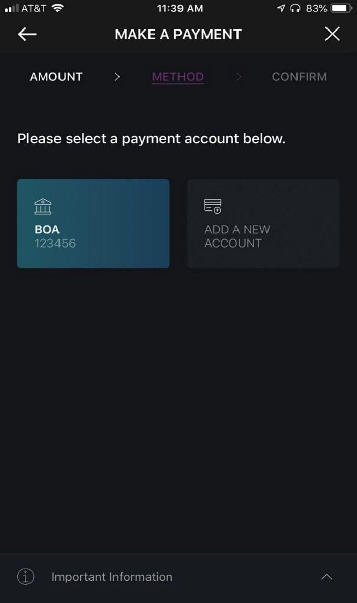Select the BOA 123456 payment account

tap(93, 224)
